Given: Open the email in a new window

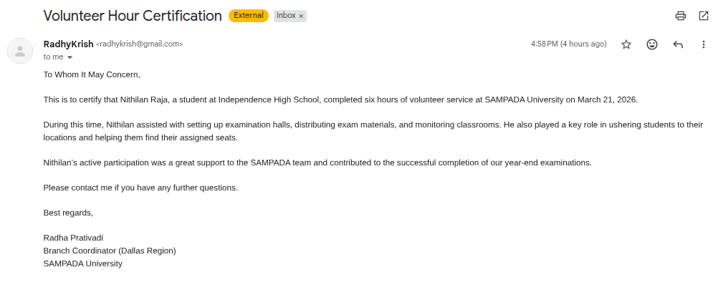Looking at the screenshot, I should coord(703,16).
